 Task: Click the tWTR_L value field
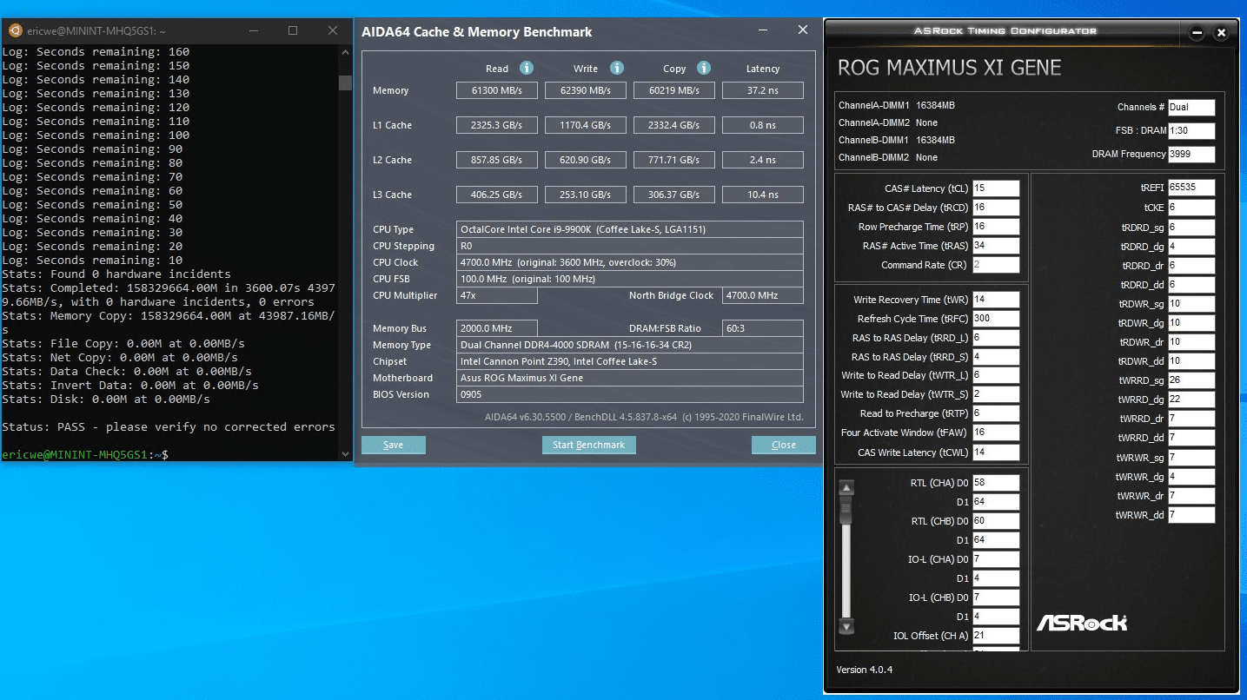996,375
